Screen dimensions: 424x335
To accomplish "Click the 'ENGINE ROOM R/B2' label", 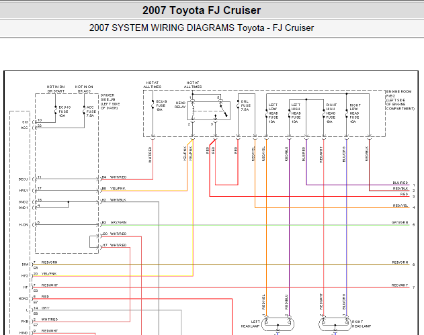I will point(400,100).
